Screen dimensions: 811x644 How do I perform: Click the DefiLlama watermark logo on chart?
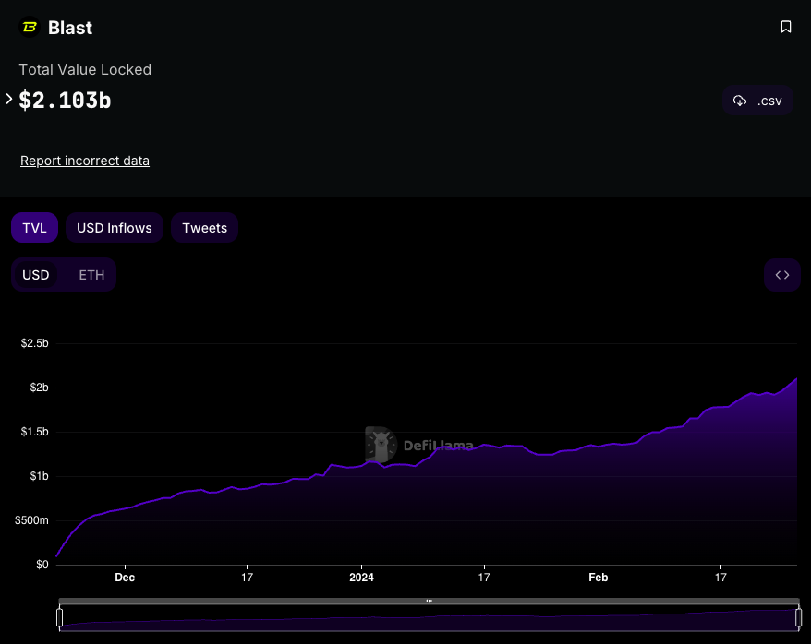point(381,445)
